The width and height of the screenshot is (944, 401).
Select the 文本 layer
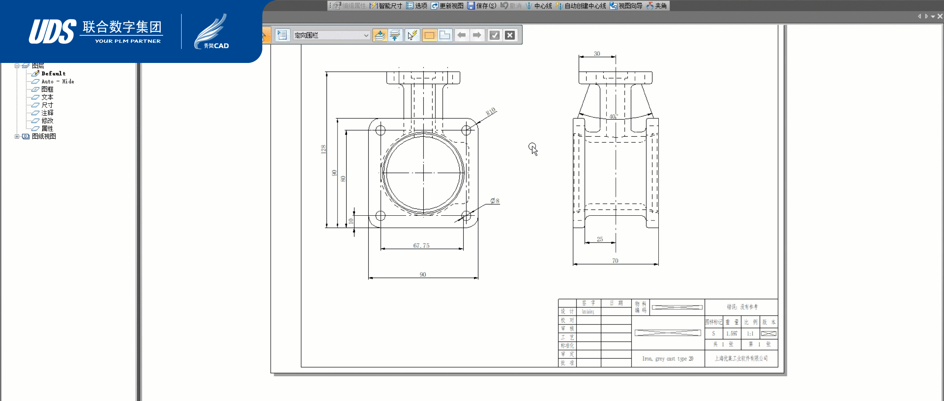(47, 97)
